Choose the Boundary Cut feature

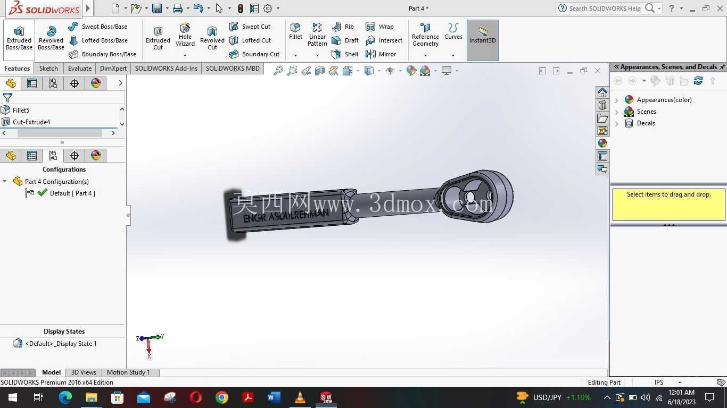coord(254,54)
